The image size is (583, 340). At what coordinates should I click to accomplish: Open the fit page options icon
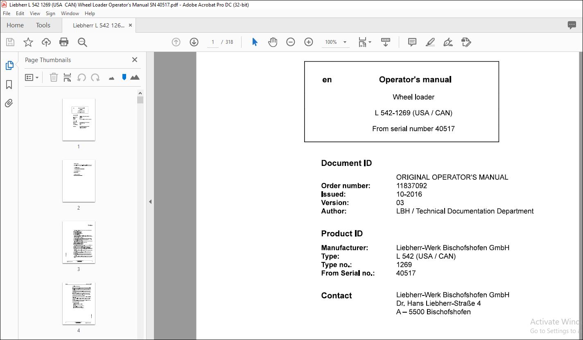(x=364, y=42)
